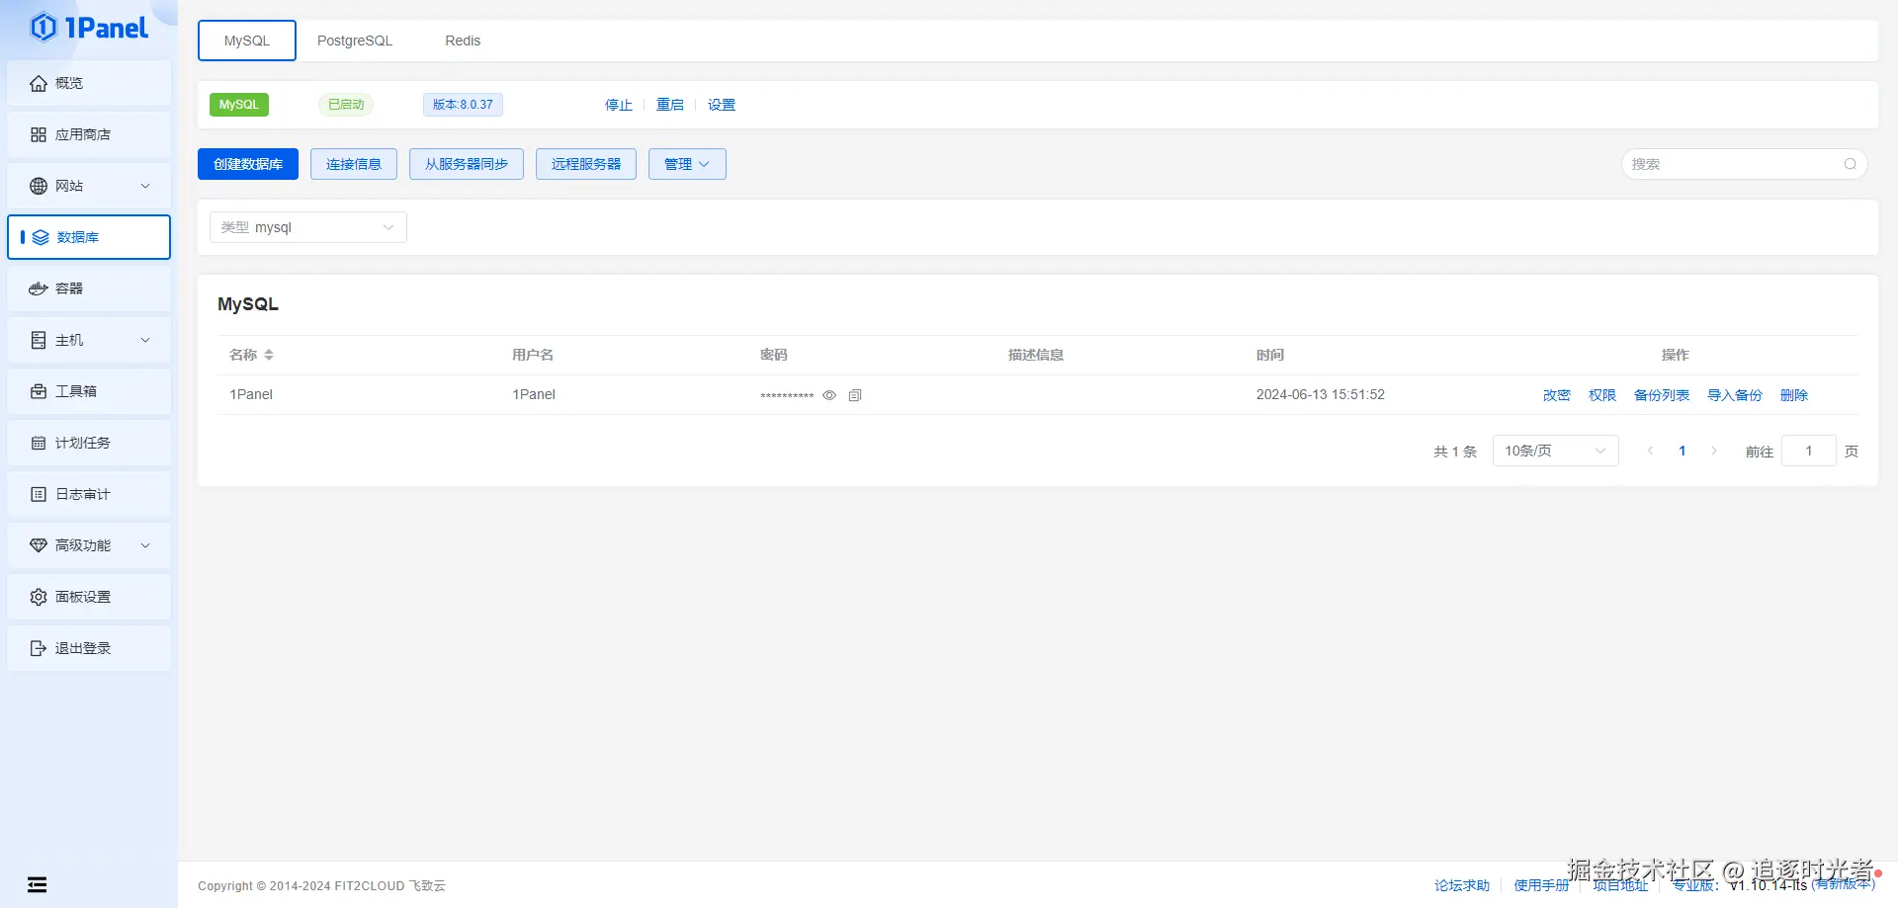Screen dimensions: 1898x908
Task: Select the 高级功能 diamond icon
Action: coord(39,545)
